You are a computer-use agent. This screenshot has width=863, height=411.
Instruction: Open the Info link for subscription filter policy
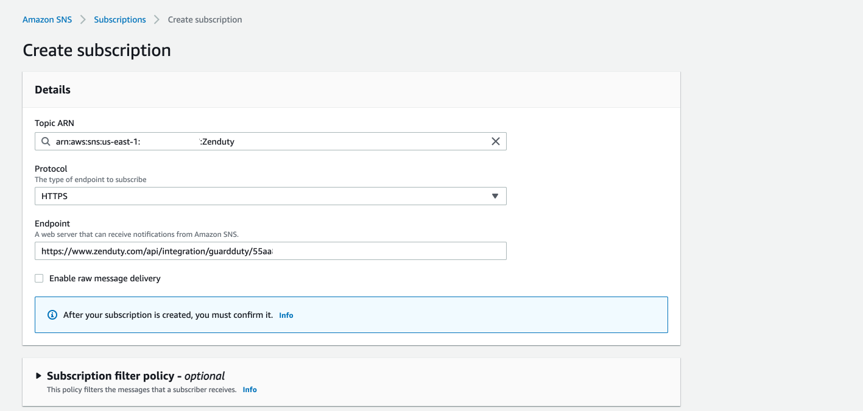tap(250, 390)
